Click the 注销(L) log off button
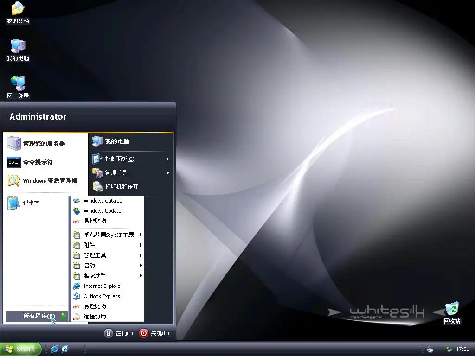The width and height of the screenshot is (475, 356). click(x=118, y=333)
